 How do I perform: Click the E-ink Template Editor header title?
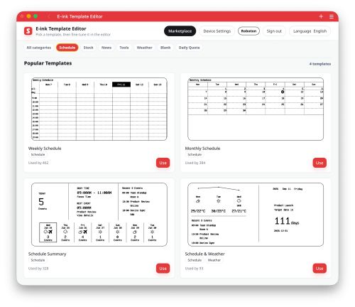(61, 28)
